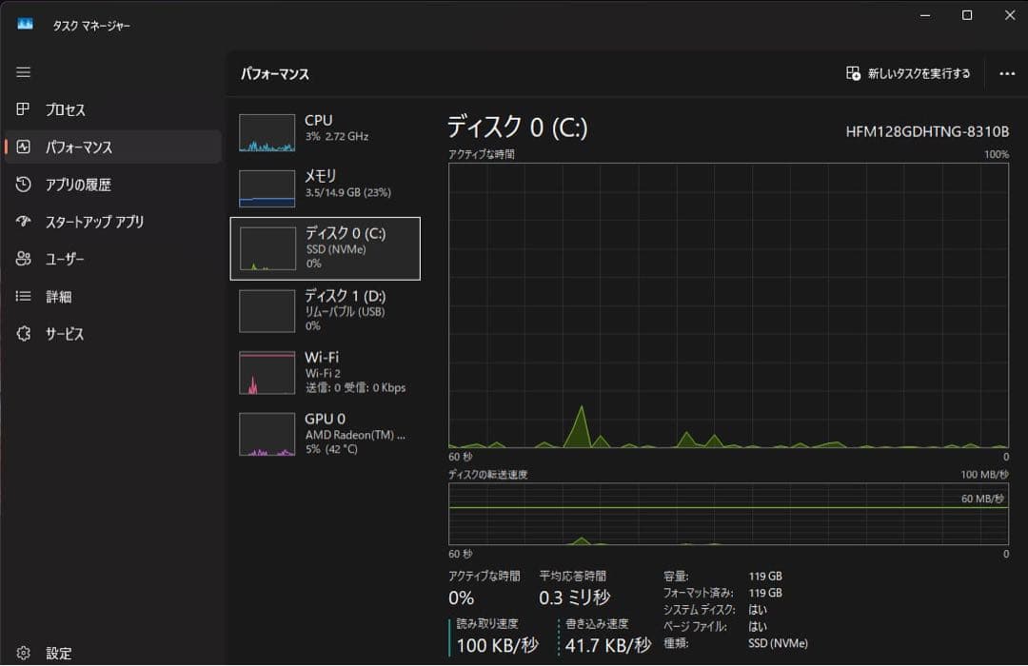Select the ディスク 1 (D:) graph thumbnail
The width and height of the screenshot is (1028, 666).
point(267,311)
